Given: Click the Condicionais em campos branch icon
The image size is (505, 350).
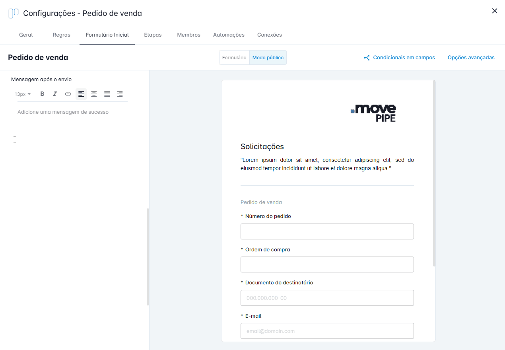Looking at the screenshot, I should 367,58.
